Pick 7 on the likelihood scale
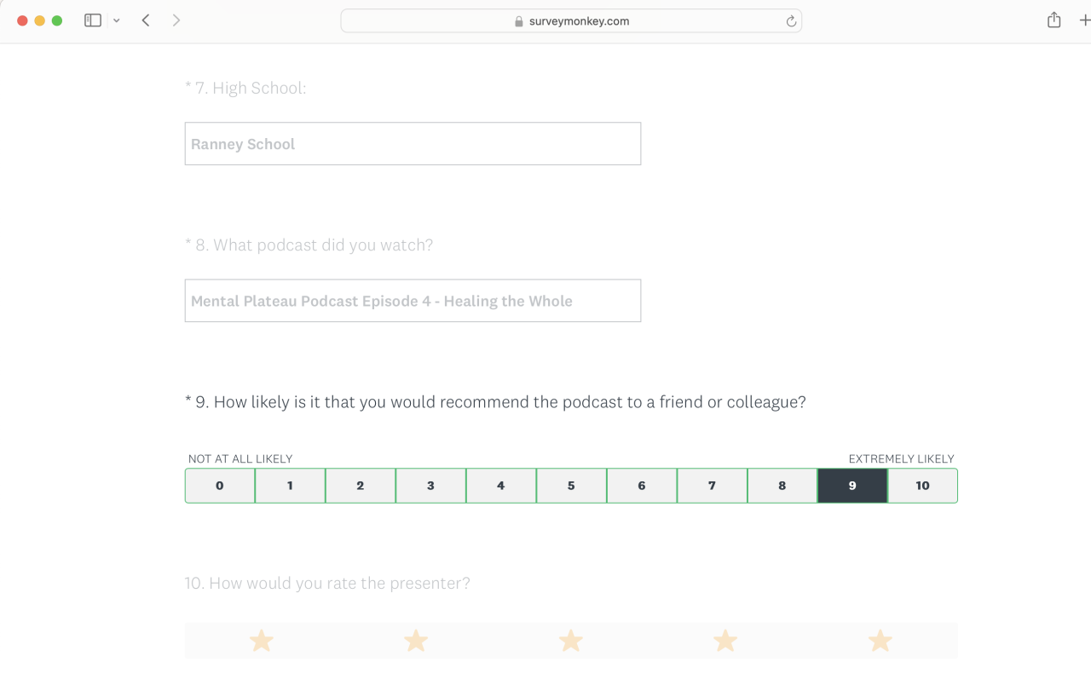Viewport: 1091px width, 691px height. click(x=712, y=486)
